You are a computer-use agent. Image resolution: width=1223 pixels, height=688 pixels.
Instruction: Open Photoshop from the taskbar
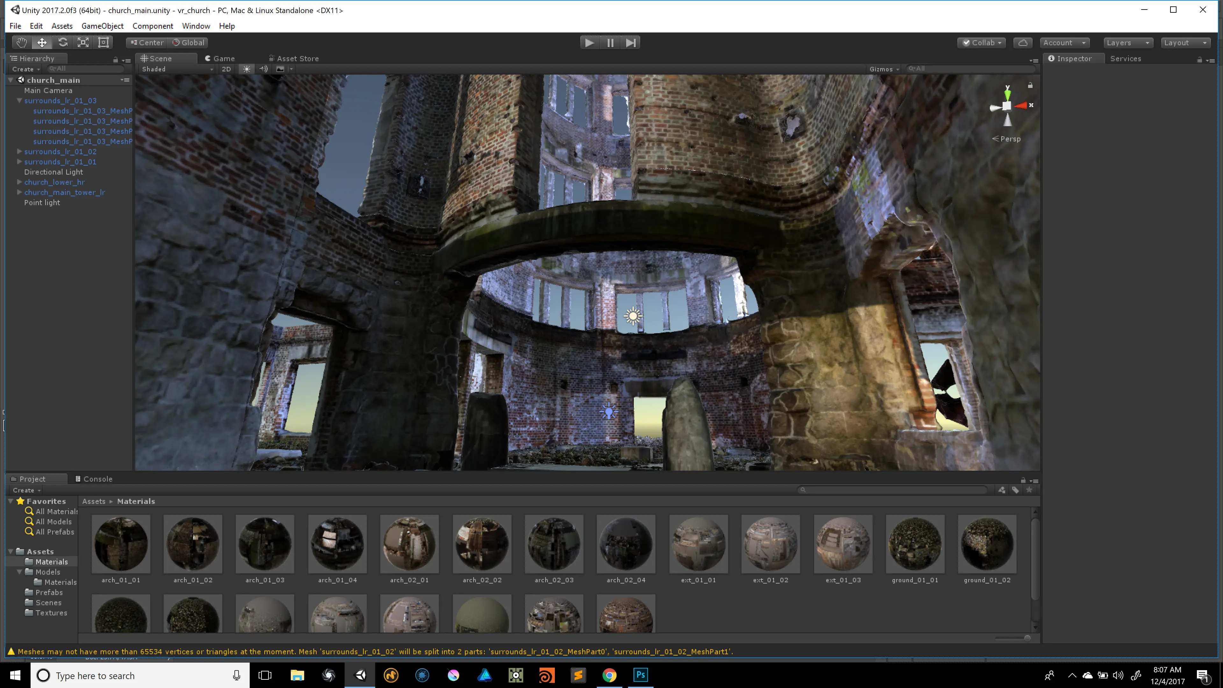pyautogui.click(x=640, y=675)
